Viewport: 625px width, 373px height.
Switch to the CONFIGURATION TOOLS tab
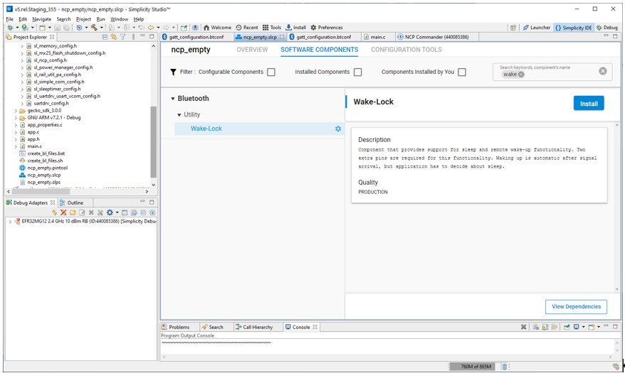point(406,50)
